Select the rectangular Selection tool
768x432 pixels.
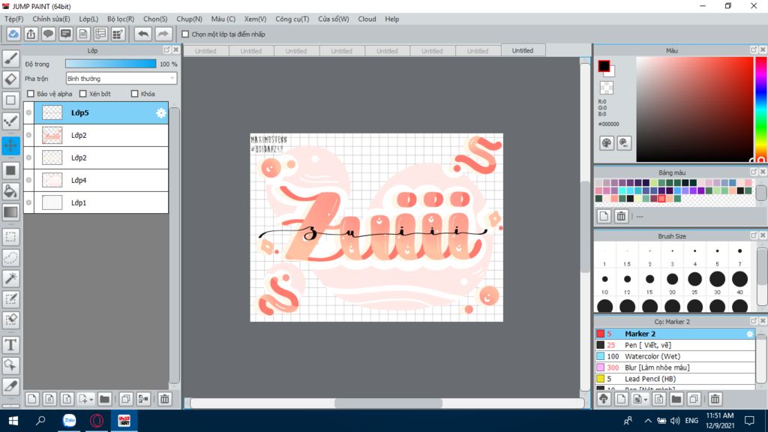pyautogui.click(x=10, y=236)
